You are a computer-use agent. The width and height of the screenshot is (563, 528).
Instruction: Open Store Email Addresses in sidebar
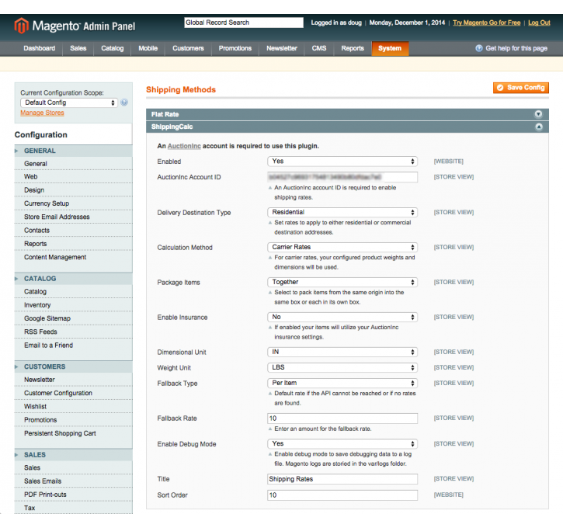73,217
